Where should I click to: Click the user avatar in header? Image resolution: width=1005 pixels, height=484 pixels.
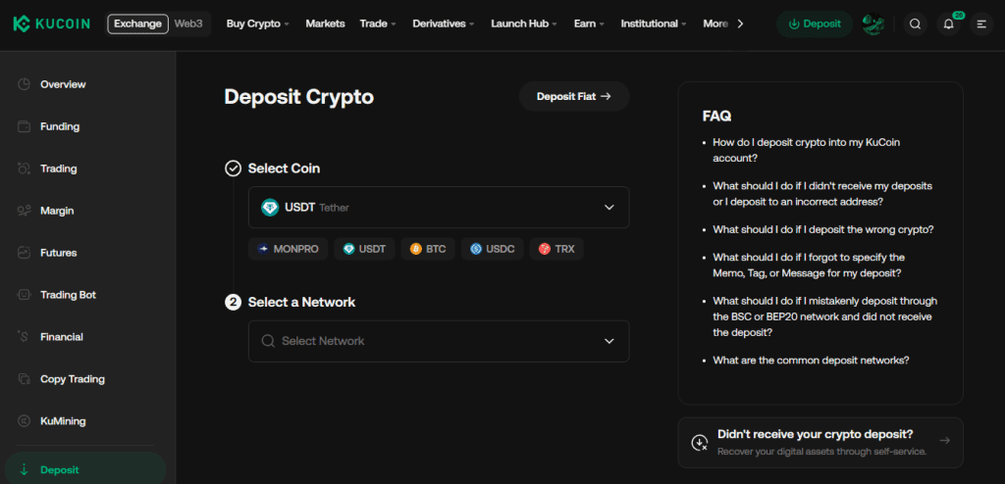click(873, 24)
